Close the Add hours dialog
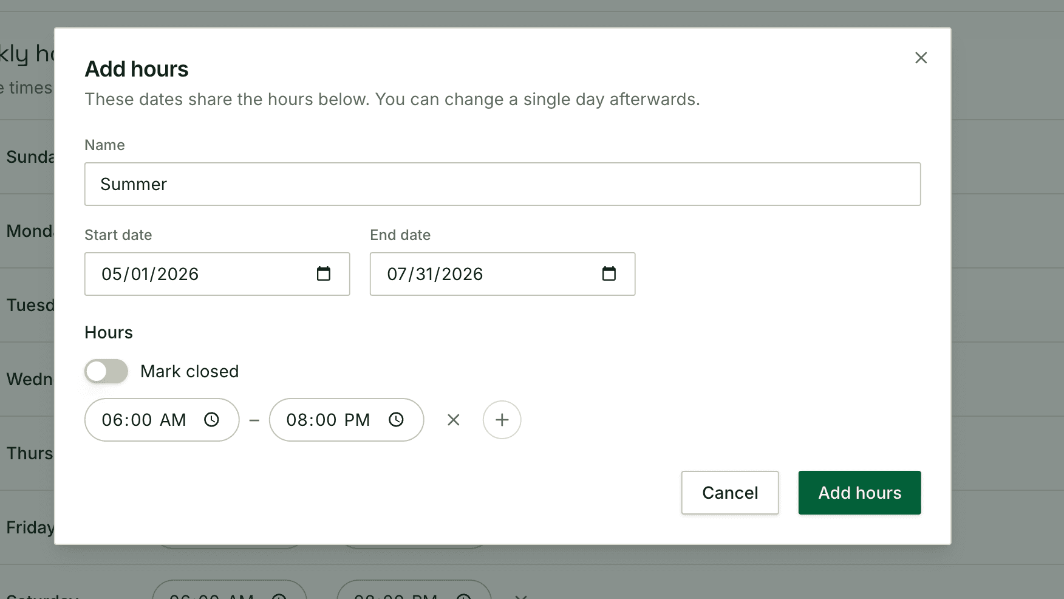Image resolution: width=1064 pixels, height=599 pixels. click(921, 58)
